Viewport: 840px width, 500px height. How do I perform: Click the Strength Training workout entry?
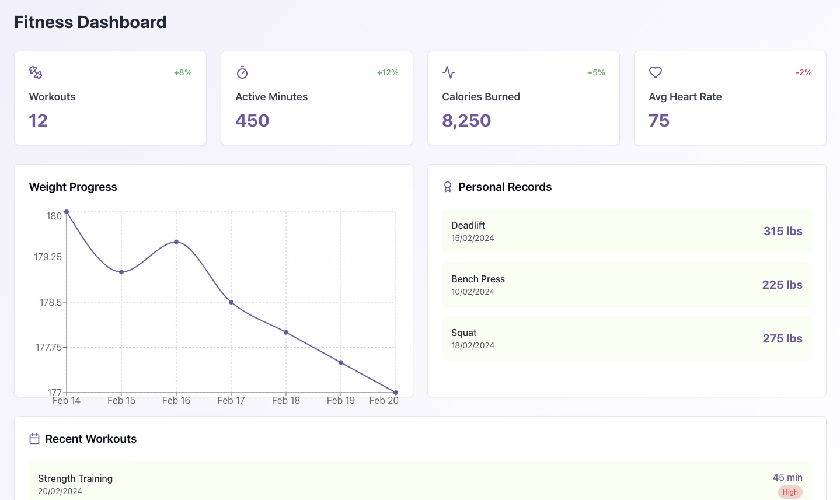click(419, 484)
